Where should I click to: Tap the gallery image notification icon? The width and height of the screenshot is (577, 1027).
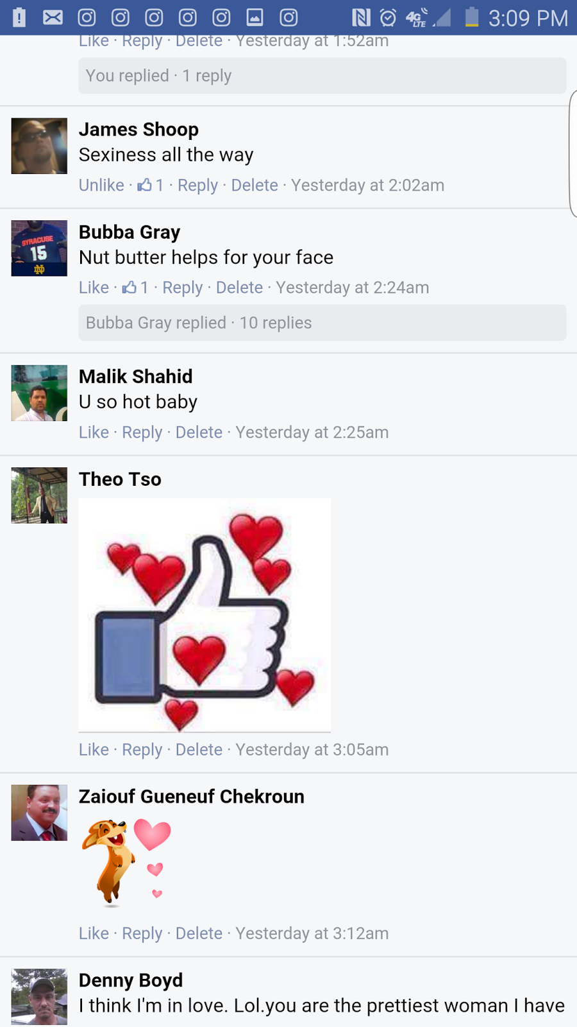click(255, 17)
